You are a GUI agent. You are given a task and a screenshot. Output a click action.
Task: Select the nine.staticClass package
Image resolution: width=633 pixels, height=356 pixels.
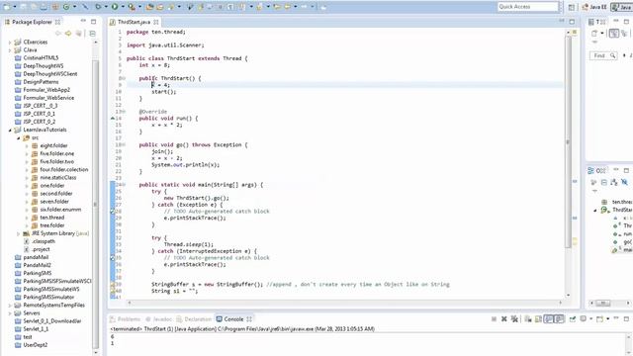tap(58, 178)
